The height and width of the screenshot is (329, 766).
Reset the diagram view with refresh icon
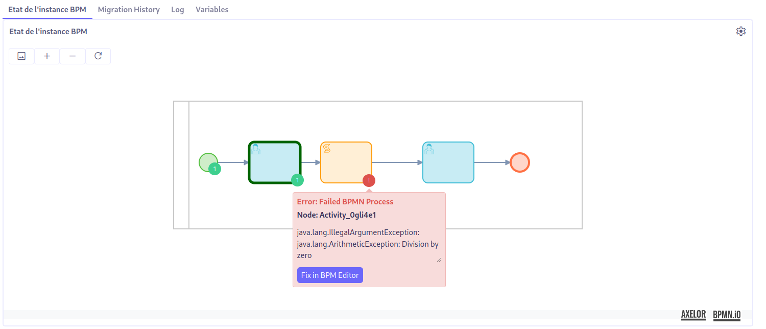coord(98,56)
